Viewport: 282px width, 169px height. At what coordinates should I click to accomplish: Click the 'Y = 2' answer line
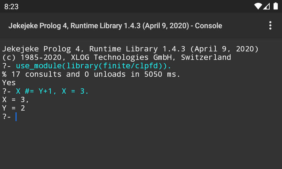tap(13, 108)
